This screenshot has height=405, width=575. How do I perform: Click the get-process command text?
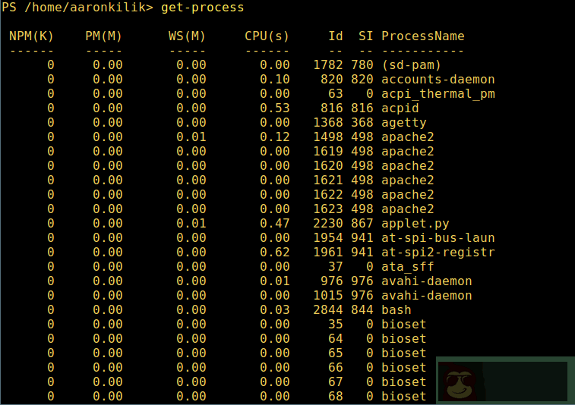click(x=203, y=8)
